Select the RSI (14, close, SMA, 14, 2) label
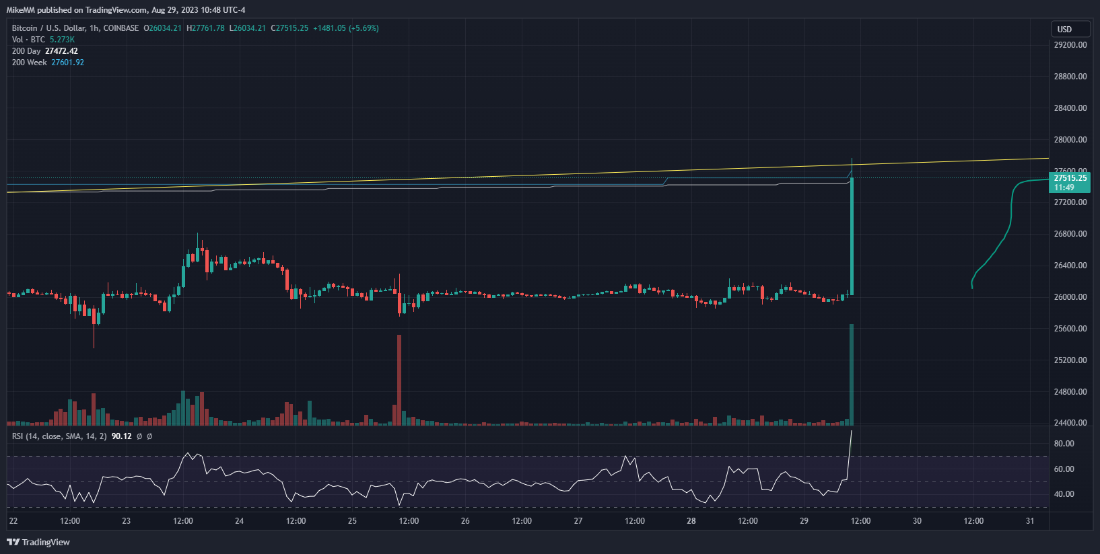Screen dimensions: 1100x554 tap(59, 436)
